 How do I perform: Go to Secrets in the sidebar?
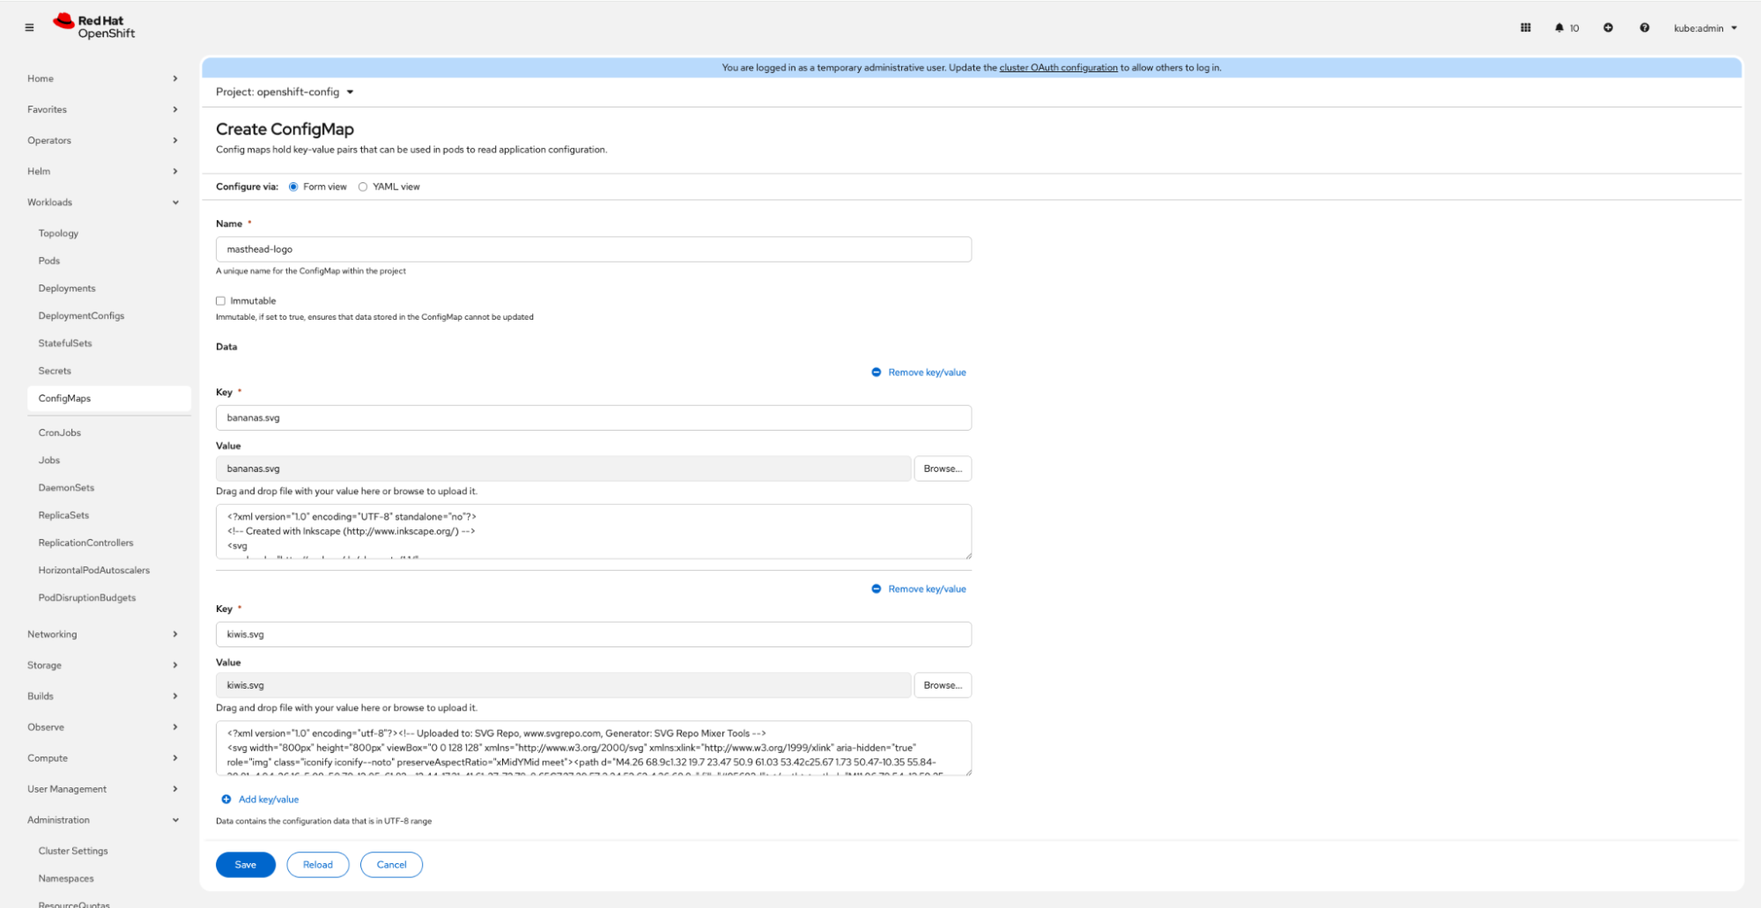pyautogui.click(x=55, y=371)
